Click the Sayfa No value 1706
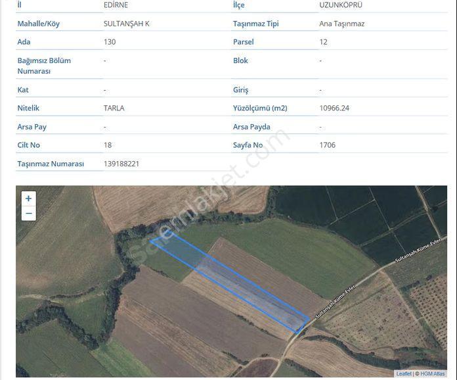Viewport: 457px width, 380px height. tap(327, 145)
